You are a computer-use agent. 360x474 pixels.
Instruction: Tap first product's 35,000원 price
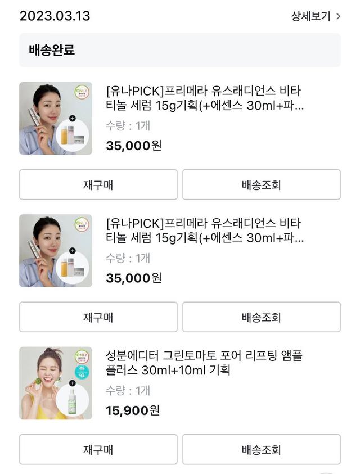click(134, 146)
